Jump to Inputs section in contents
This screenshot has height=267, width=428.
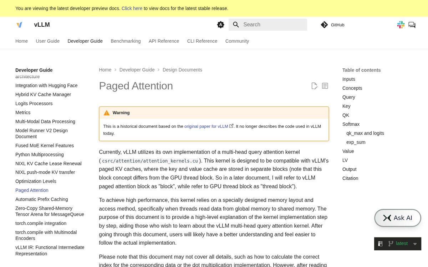pos(349,79)
